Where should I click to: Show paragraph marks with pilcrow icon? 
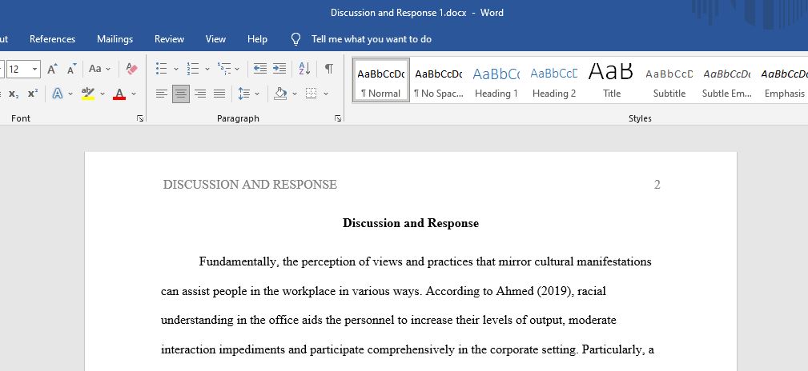329,69
